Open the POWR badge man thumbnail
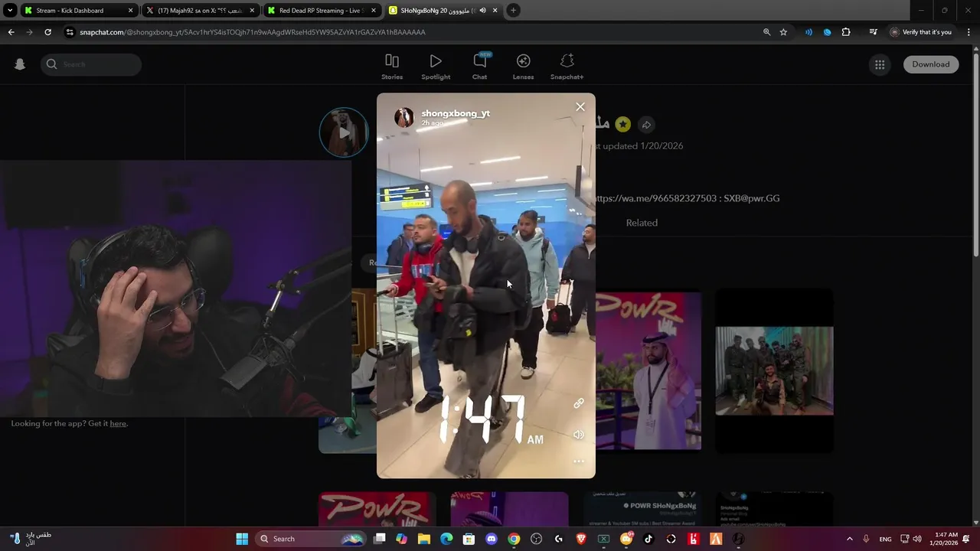Image resolution: width=980 pixels, height=551 pixels. [x=648, y=370]
